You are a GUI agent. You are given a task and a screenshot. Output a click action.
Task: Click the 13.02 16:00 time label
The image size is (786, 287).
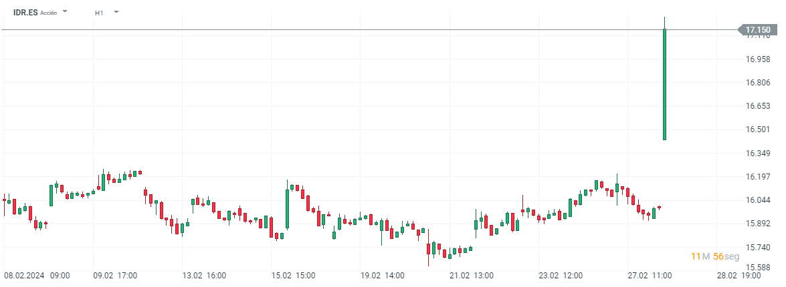point(204,275)
